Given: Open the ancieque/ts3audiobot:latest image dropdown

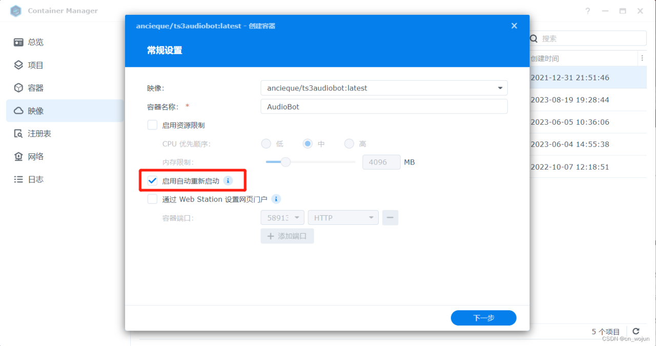Looking at the screenshot, I should [x=500, y=87].
